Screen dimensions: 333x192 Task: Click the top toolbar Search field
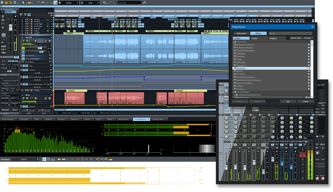pos(129,3)
